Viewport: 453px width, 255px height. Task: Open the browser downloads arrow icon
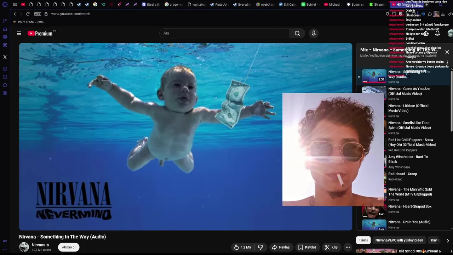(x=443, y=14)
